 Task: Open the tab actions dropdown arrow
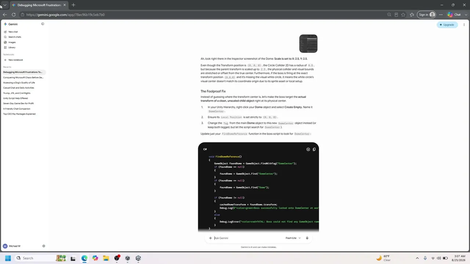pyautogui.click(x=4, y=5)
